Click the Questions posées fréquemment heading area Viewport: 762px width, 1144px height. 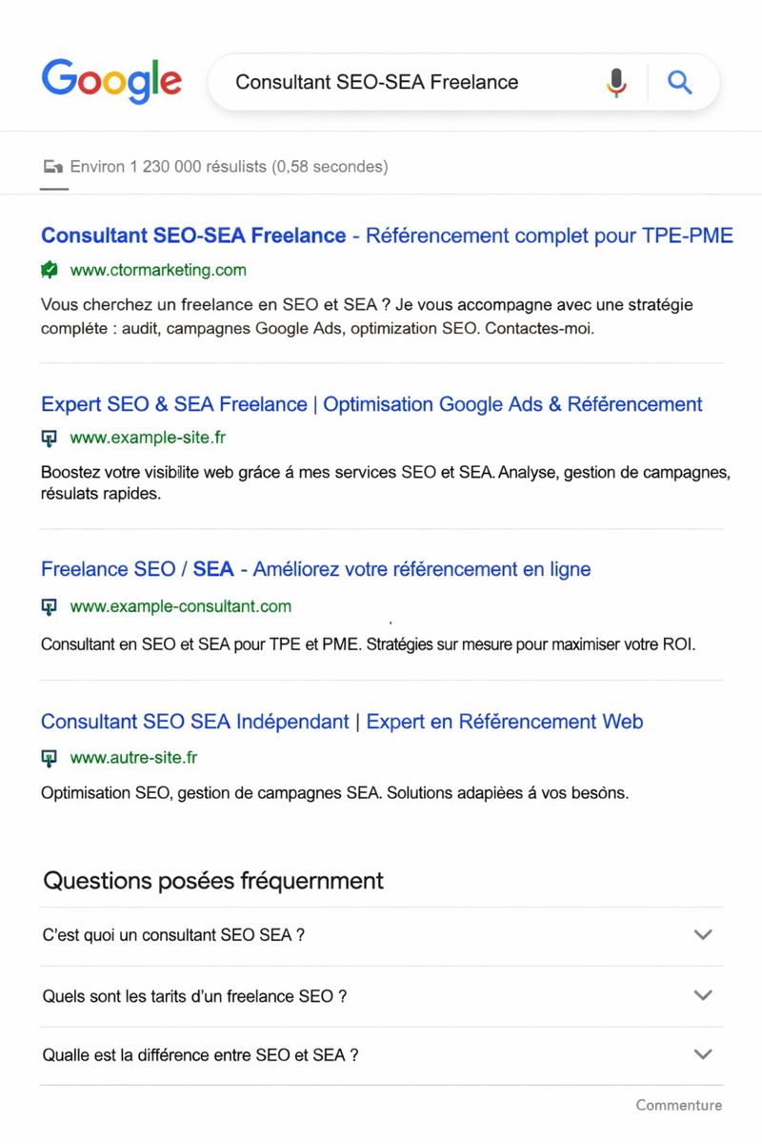[211, 880]
